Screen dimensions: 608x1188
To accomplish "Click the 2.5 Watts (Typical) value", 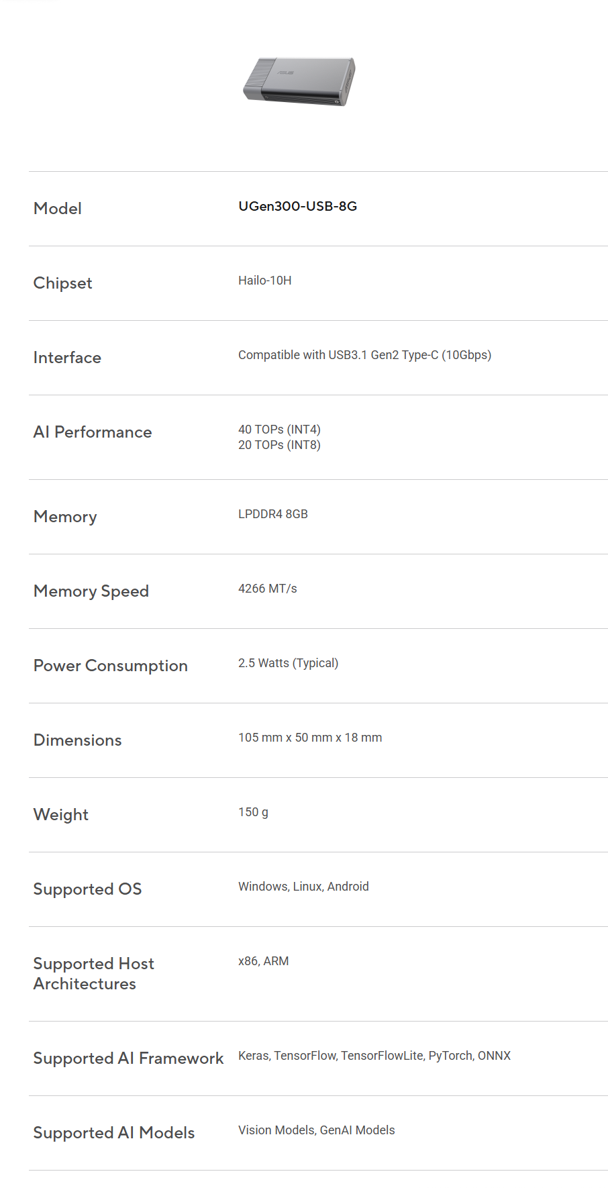I will tap(288, 663).
